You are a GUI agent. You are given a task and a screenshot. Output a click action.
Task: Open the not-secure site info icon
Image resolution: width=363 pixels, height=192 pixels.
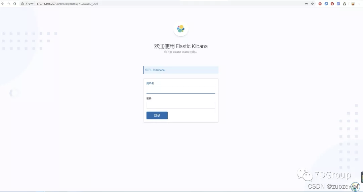pyautogui.click(x=23, y=4)
